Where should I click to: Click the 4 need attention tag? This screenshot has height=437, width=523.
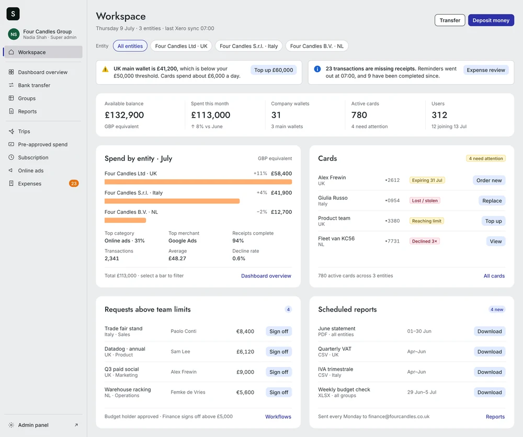tap(486, 158)
